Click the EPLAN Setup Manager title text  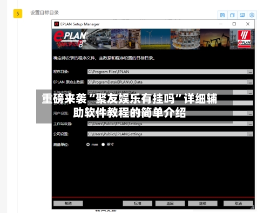[80, 24]
